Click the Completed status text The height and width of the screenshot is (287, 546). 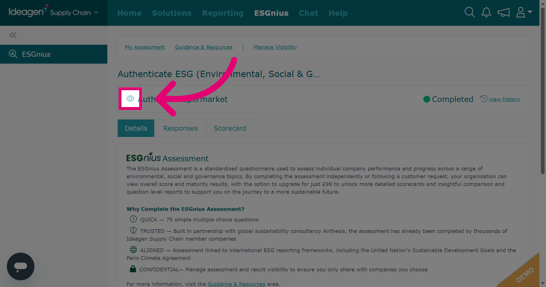[x=452, y=99]
